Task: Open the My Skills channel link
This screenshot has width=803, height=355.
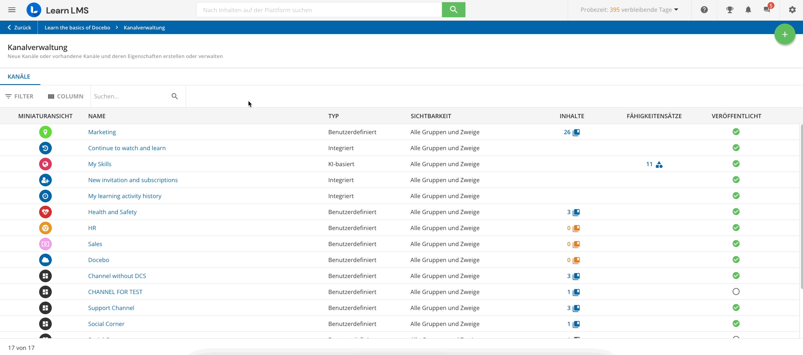Action: (x=100, y=164)
